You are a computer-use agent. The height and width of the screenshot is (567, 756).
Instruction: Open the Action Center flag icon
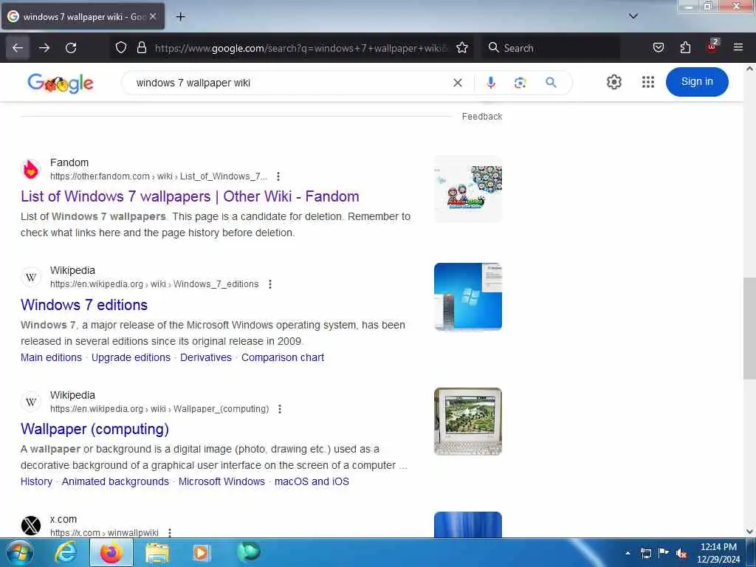click(664, 553)
